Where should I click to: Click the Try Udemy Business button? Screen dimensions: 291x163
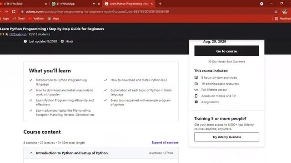coord(226,137)
